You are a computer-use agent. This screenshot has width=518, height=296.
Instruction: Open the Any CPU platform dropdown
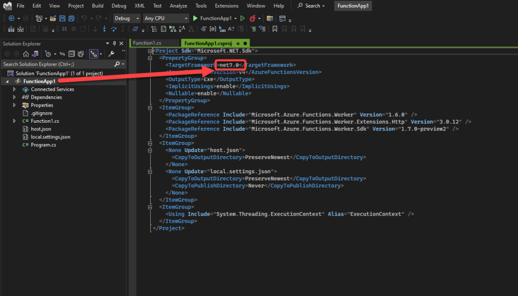tap(166, 19)
